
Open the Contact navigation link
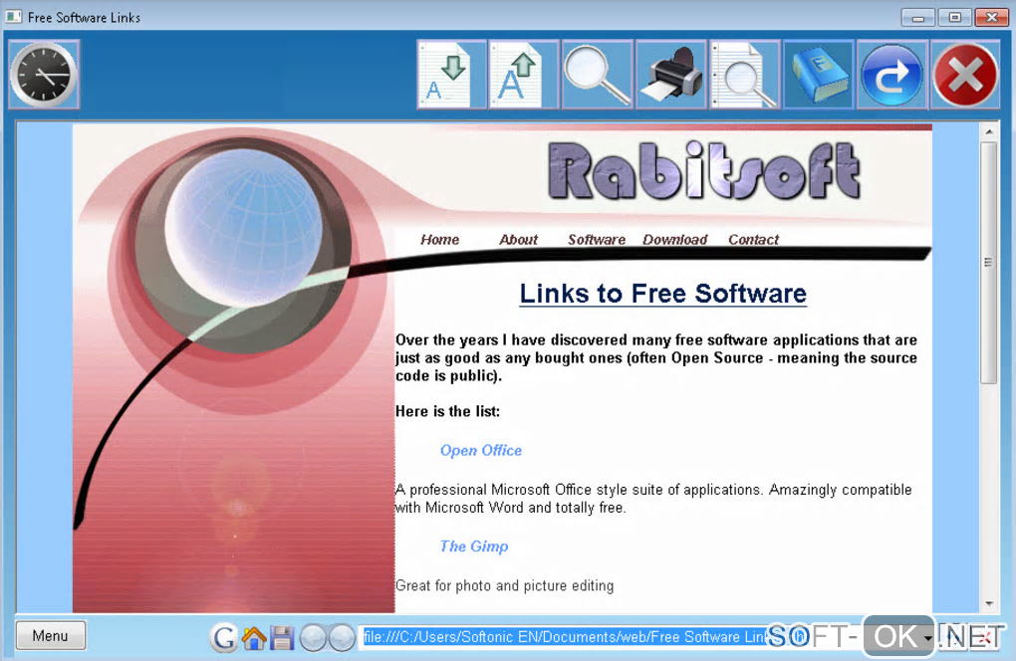click(x=754, y=240)
